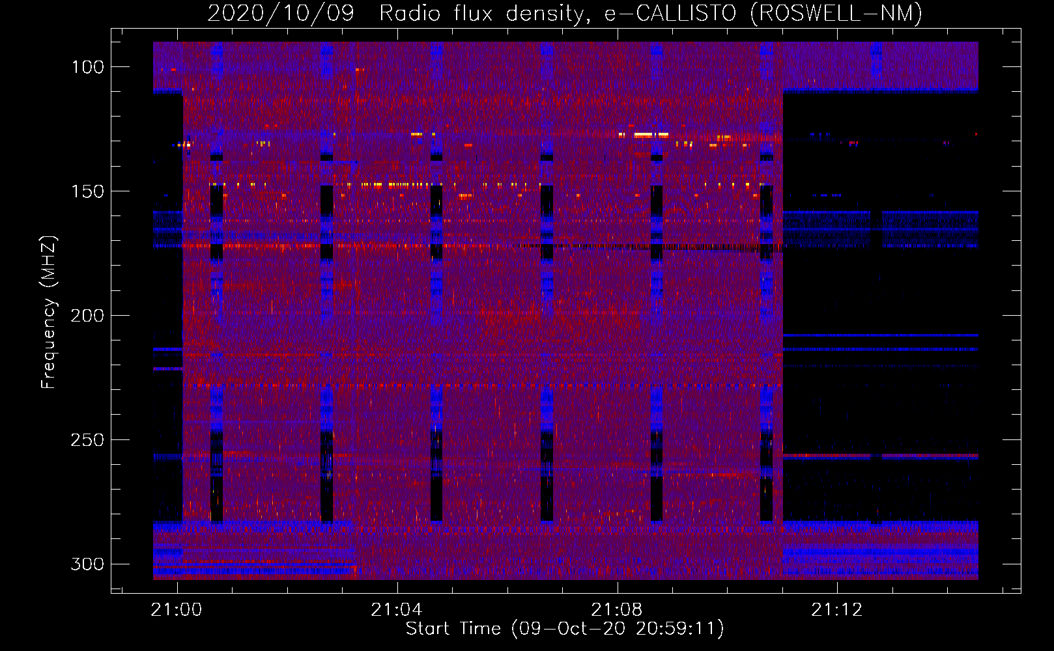Click the 21:12 time tick label
Image resolution: width=1054 pixels, height=651 pixels.
click(x=837, y=610)
